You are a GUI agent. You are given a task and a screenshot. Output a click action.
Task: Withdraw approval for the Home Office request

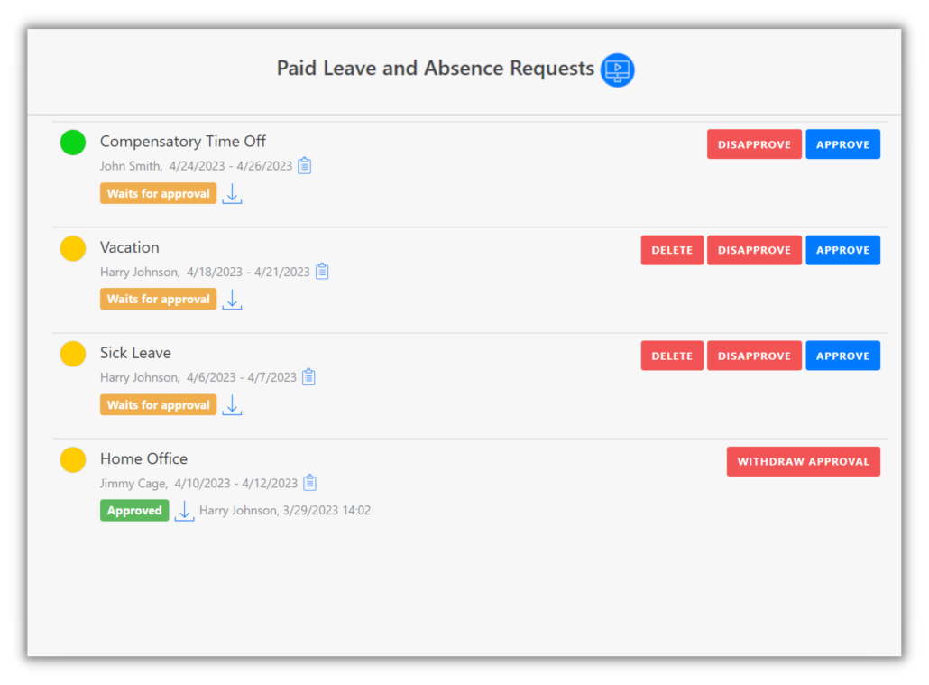pyautogui.click(x=803, y=461)
